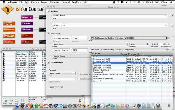Viewport: 175px width, 110px height.
Task: Click the Delete icon in Contacts window
Action: [22, 100]
